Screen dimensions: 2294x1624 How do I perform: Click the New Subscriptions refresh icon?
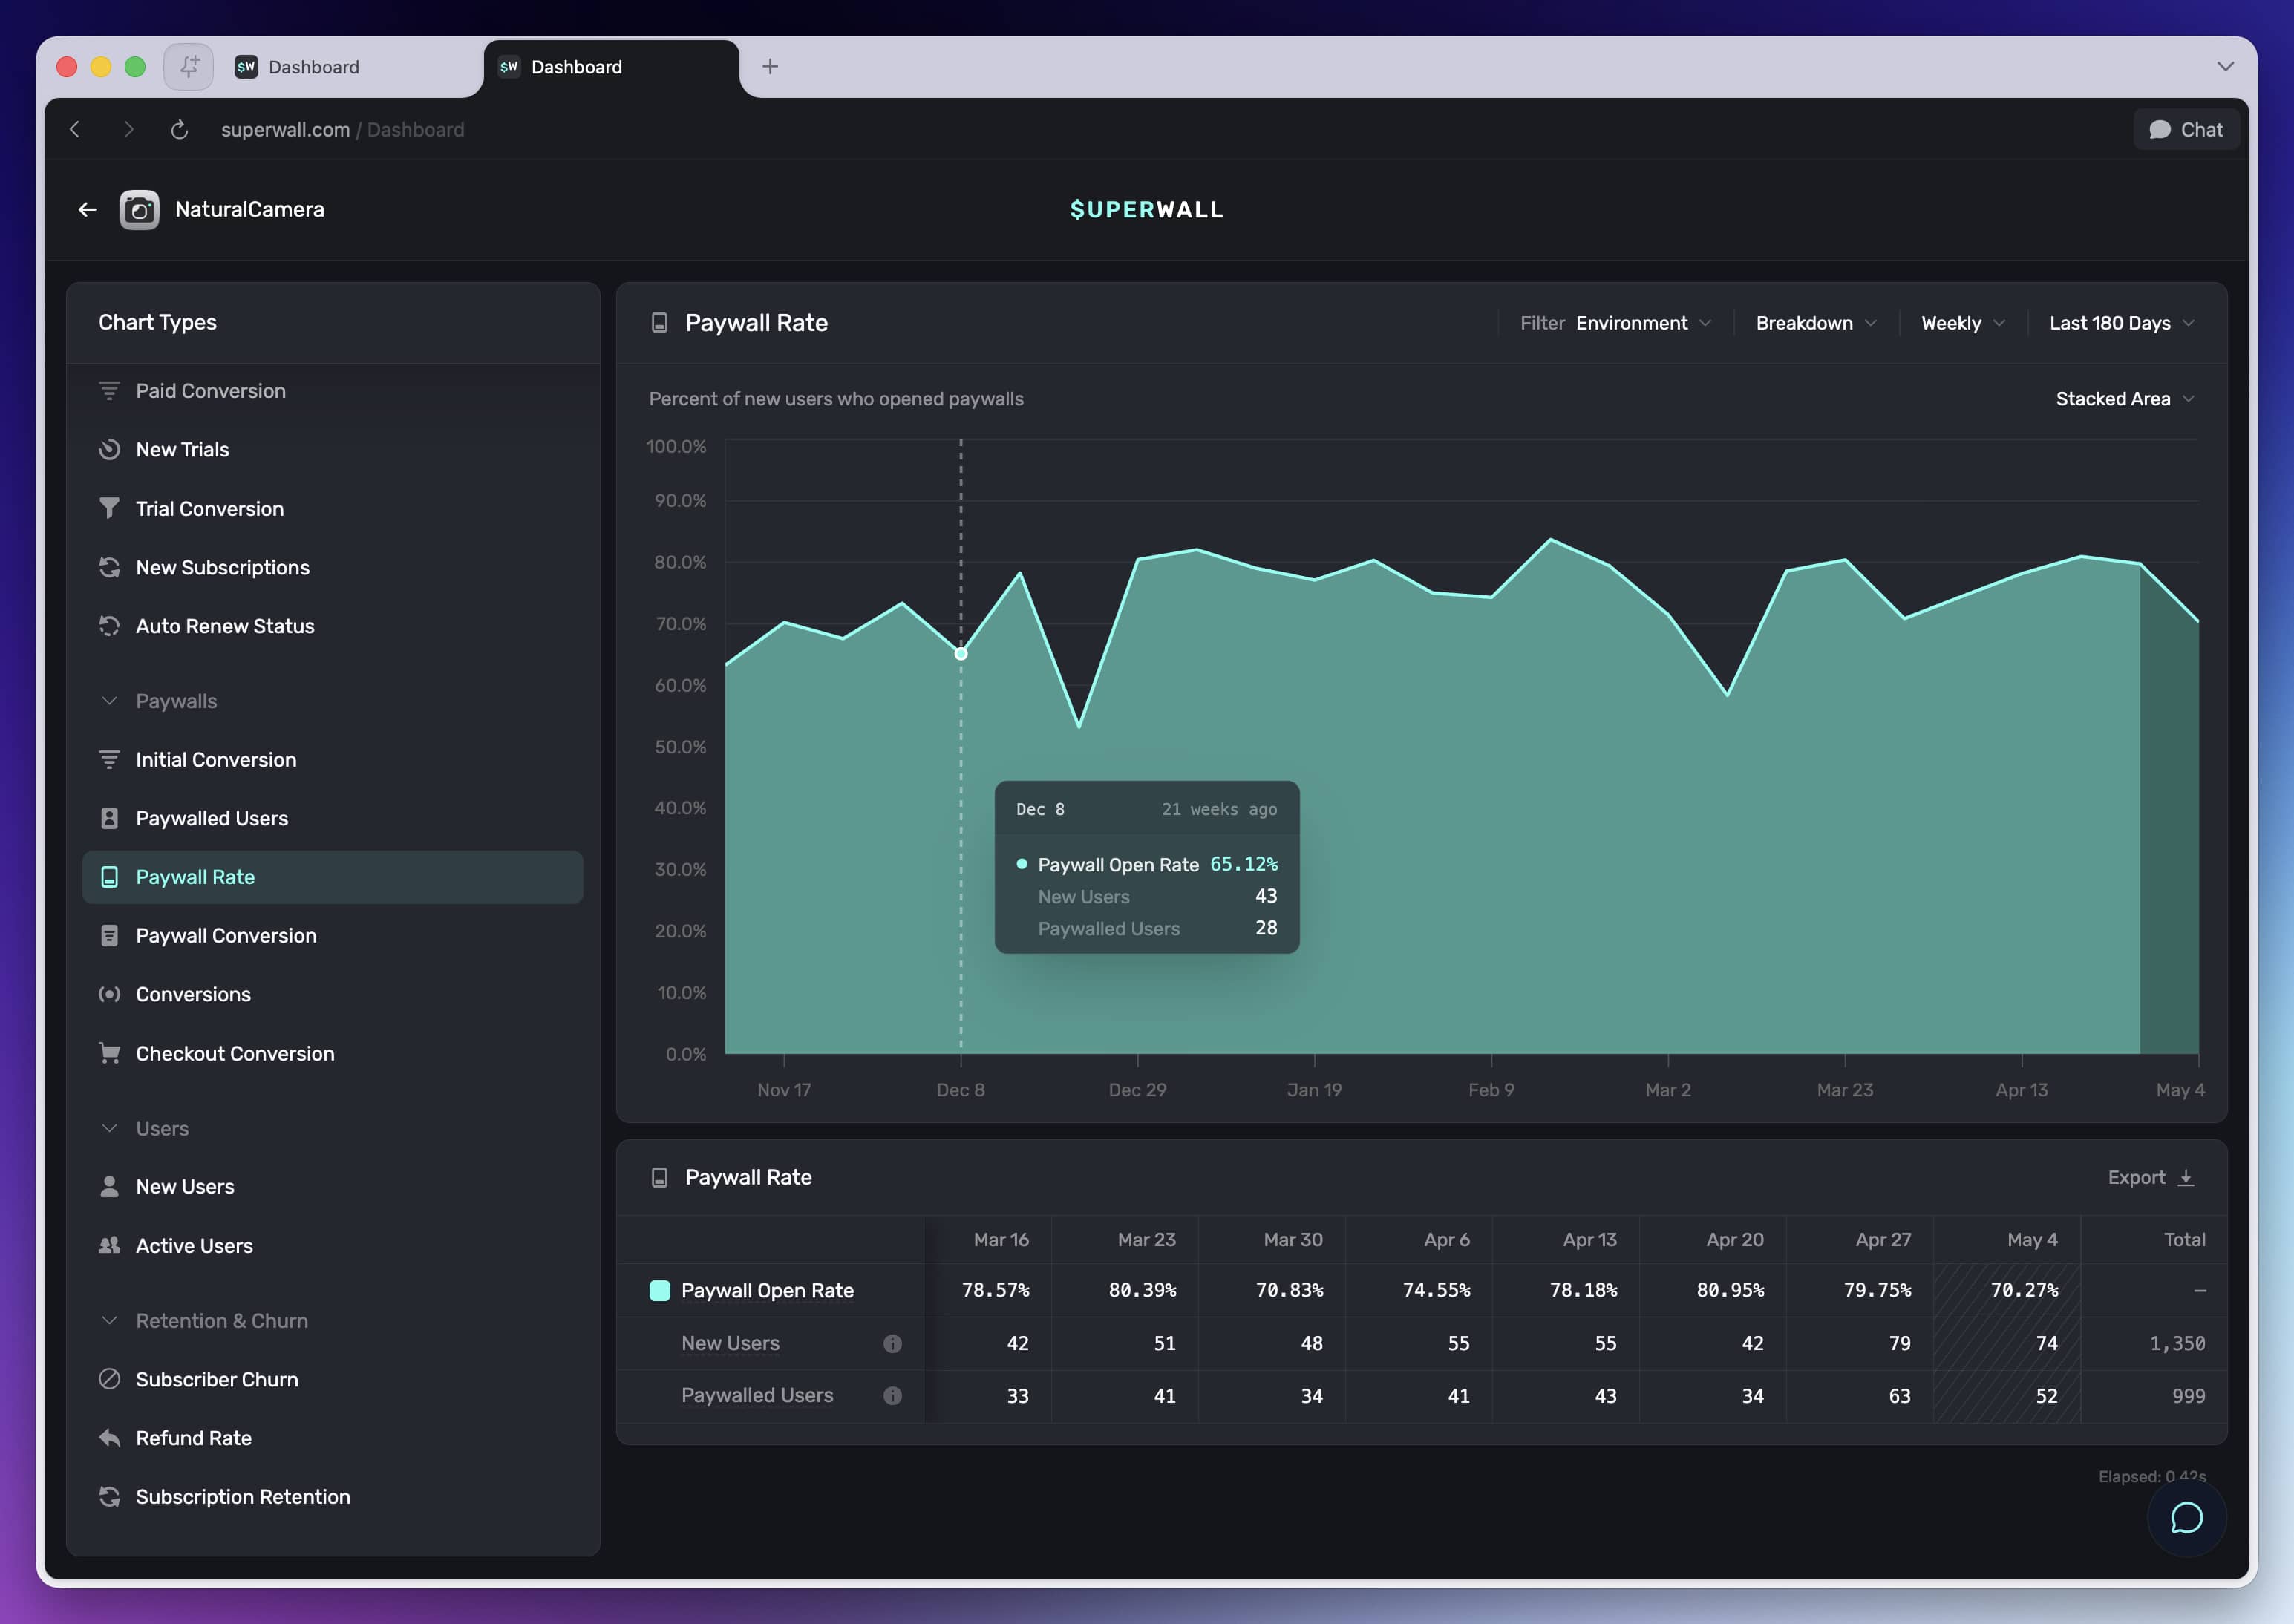109,567
